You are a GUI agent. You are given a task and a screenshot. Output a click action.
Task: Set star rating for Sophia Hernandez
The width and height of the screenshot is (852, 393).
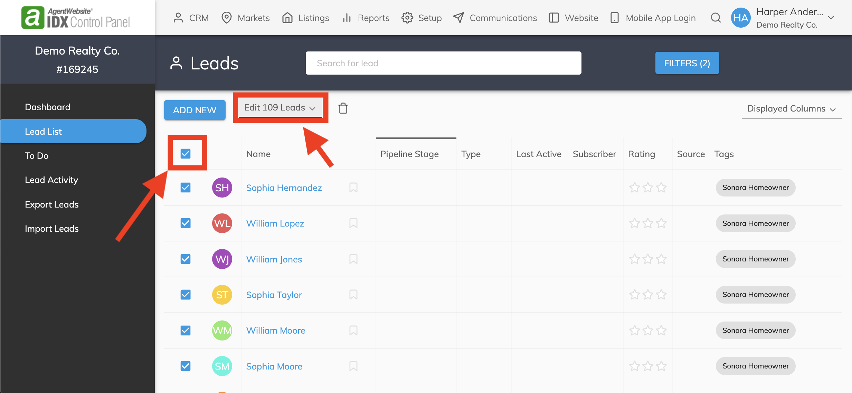(648, 188)
